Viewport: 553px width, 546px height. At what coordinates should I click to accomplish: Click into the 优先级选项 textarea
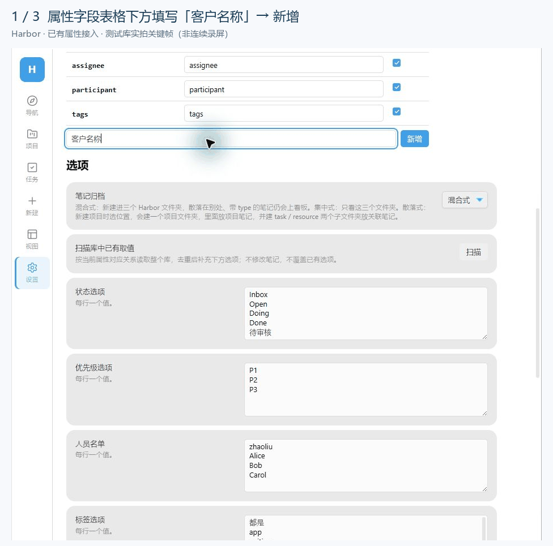[x=365, y=390]
